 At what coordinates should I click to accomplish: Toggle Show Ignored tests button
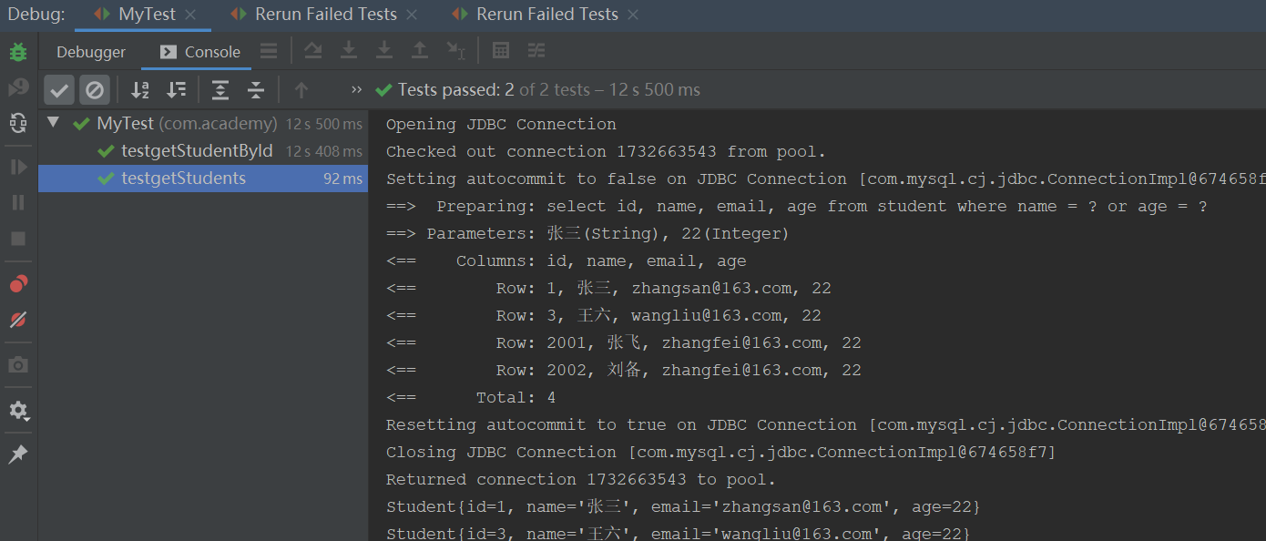pos(95,89)
